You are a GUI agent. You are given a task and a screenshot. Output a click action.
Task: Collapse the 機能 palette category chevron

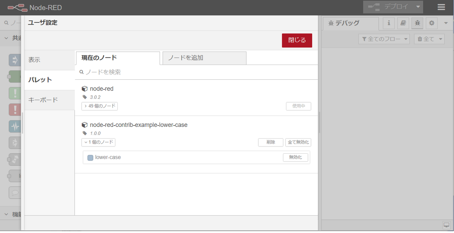click(6, 214)
